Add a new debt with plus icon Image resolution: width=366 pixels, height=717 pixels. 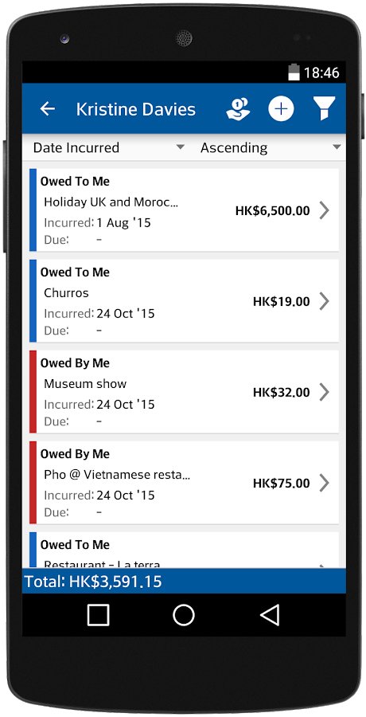coord(281,109)
